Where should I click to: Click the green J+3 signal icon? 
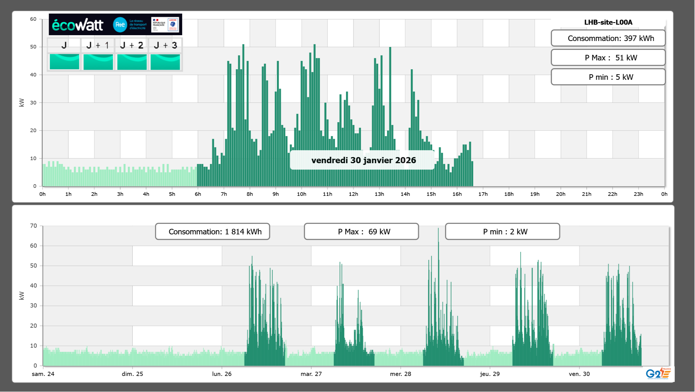(165, 62)
